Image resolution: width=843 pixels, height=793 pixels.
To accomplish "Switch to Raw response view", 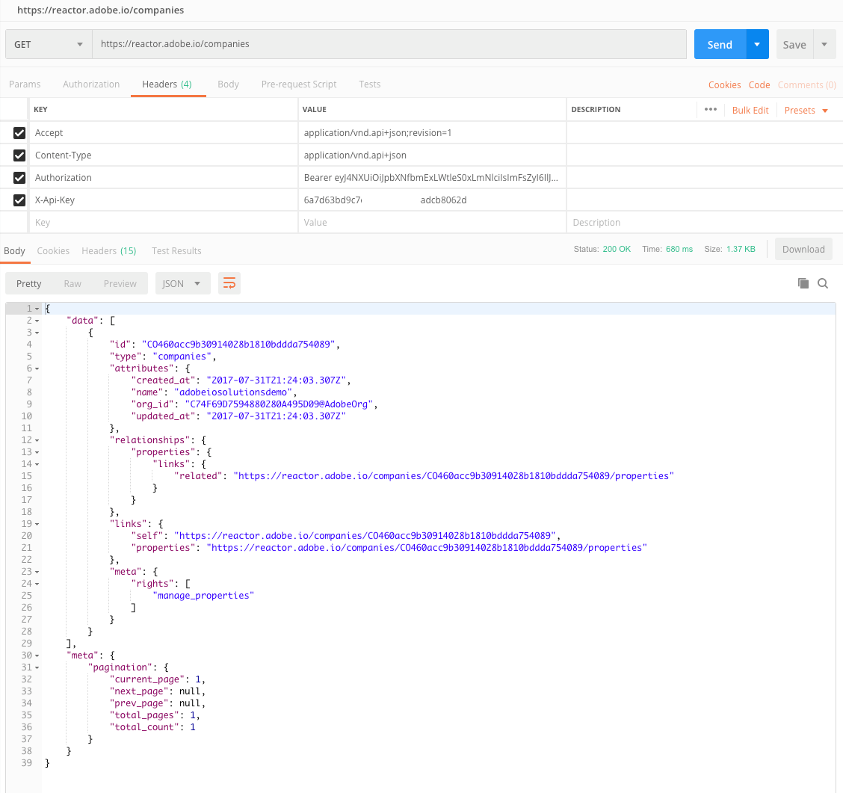I will tap(72, 283).
